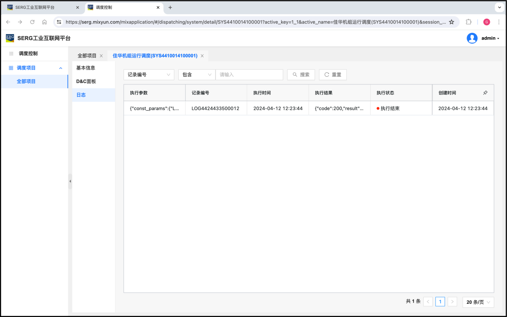Open the D&C面板 section

[86, 82]
